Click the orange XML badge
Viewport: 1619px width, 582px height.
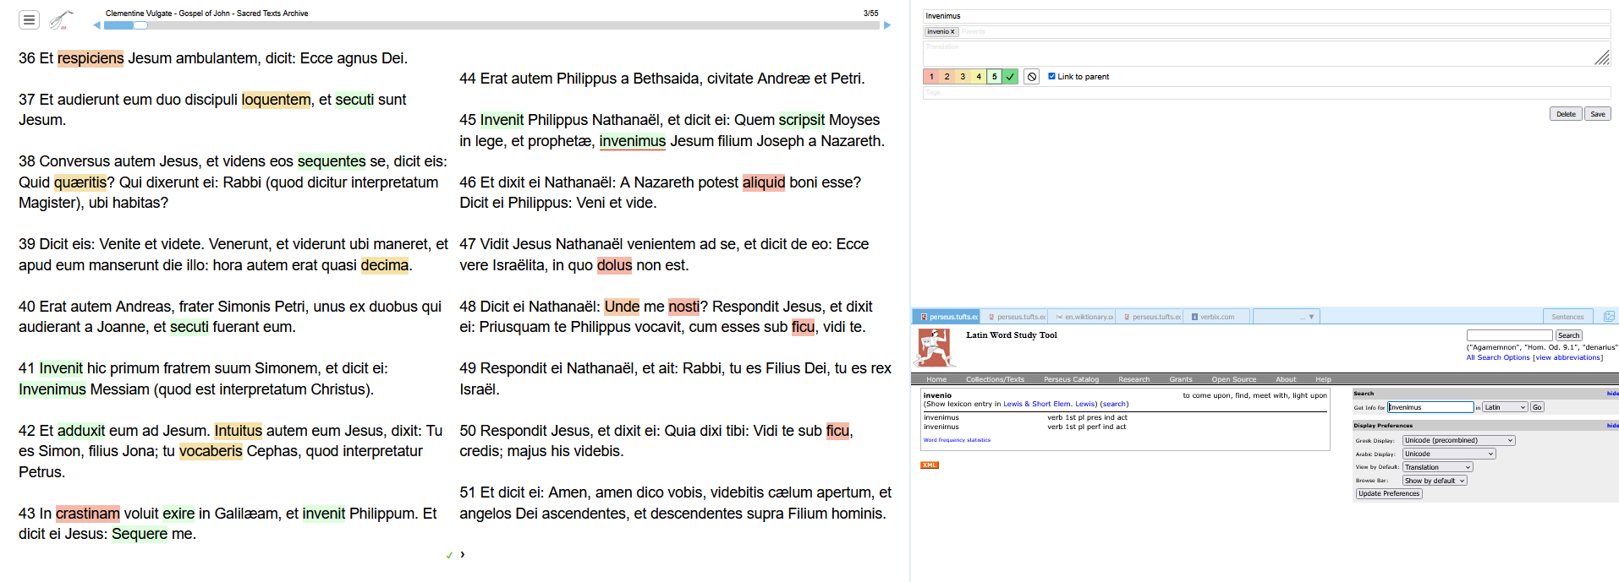[930, 465]
